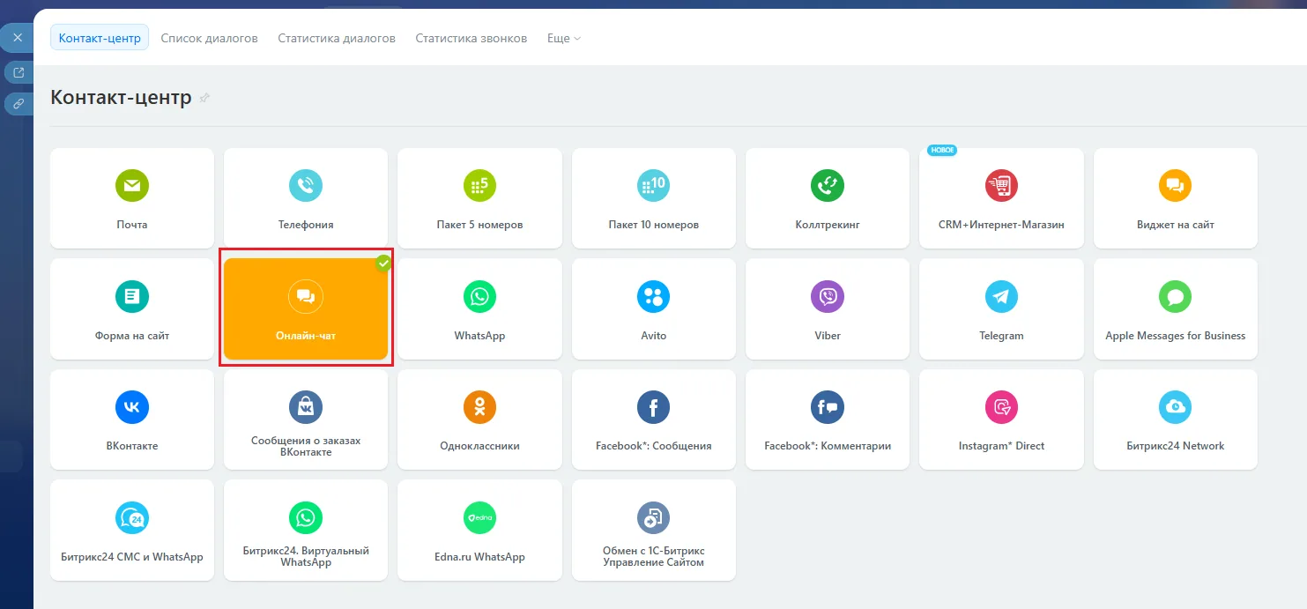Open Обмен с 1С-Битрикс Управление Сайтом icon
The width and height of the screenshot is (1307, 609).
tap(653, 517)
